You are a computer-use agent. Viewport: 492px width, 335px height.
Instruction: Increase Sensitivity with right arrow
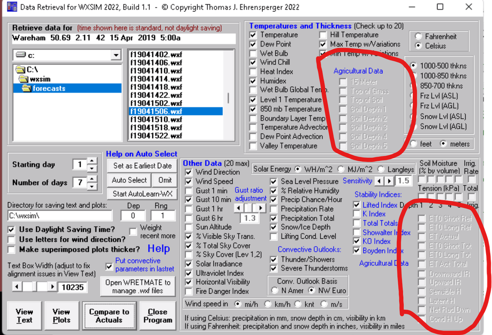(389, 181)
